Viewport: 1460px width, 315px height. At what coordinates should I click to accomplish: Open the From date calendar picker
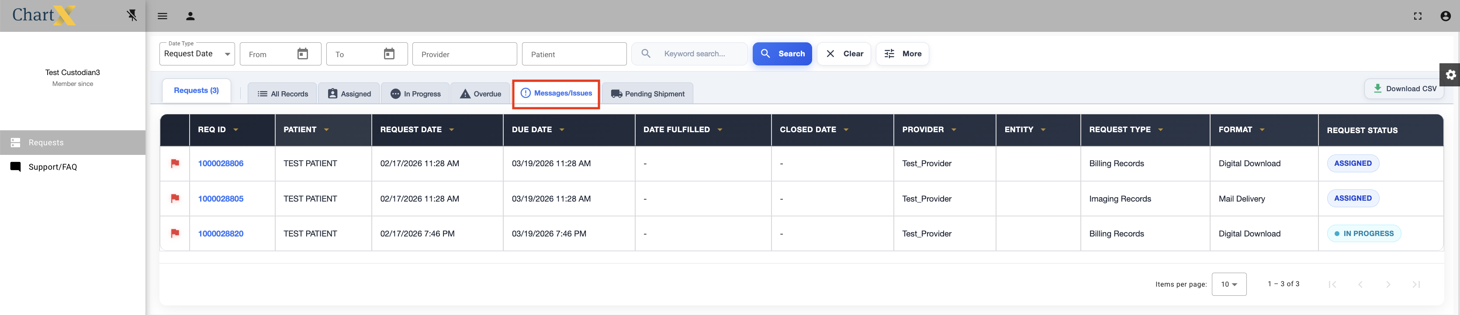tap(303, 54)
